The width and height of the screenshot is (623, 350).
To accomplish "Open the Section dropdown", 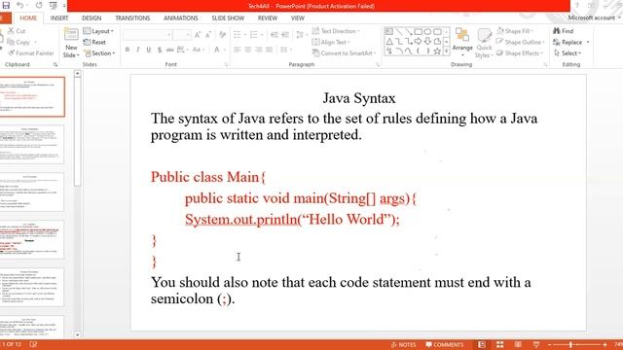I will coord(99,53).
